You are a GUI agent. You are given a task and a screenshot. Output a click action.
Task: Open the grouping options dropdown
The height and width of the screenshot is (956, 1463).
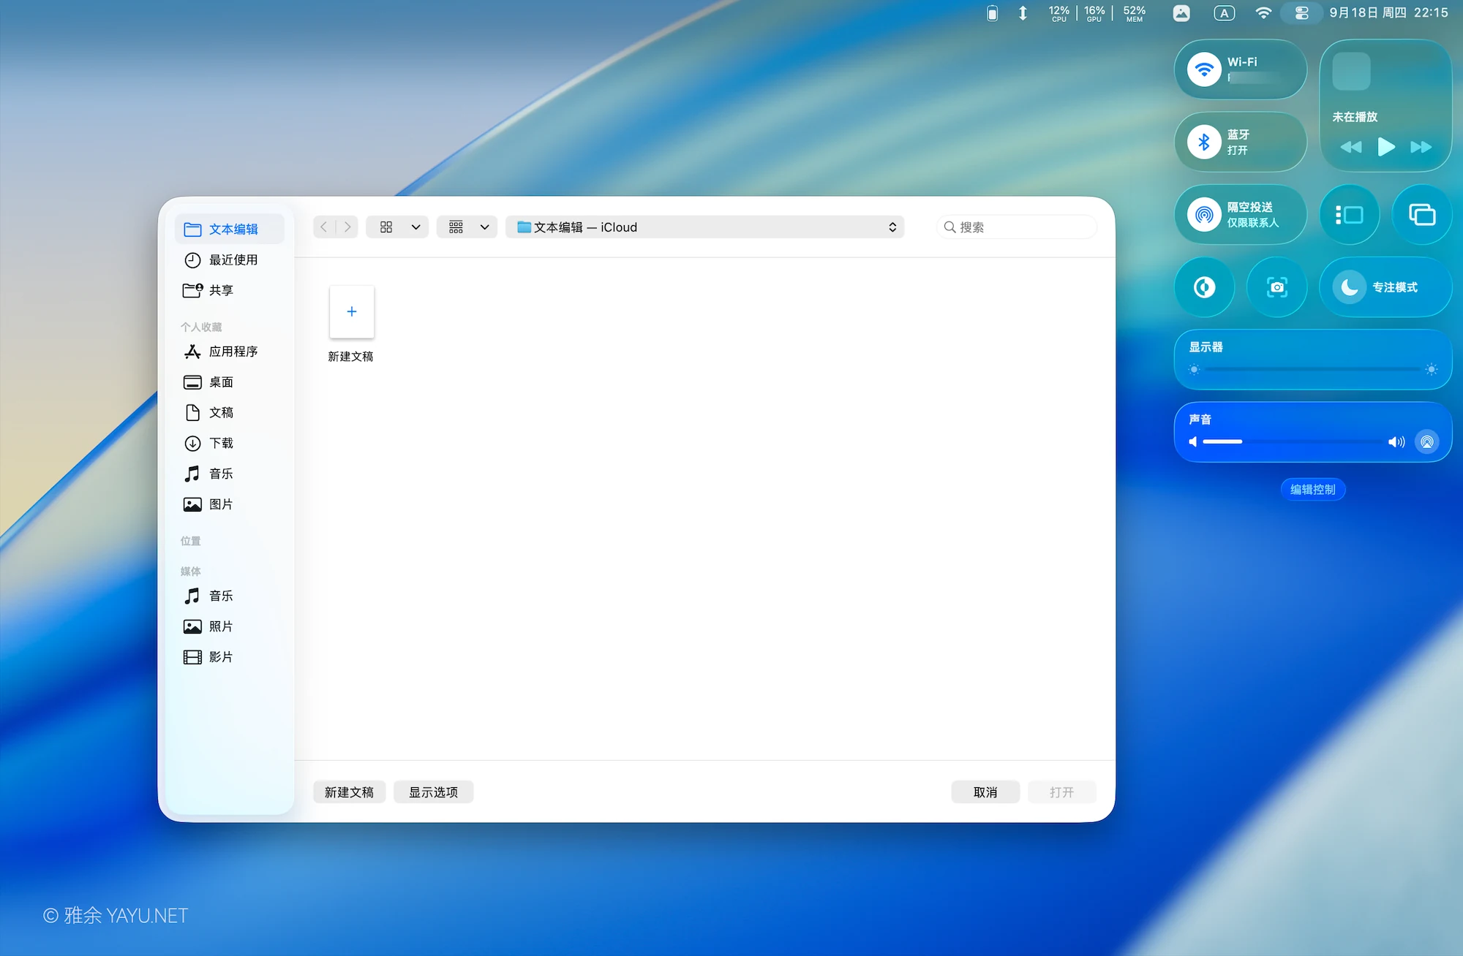pos(467,227)
